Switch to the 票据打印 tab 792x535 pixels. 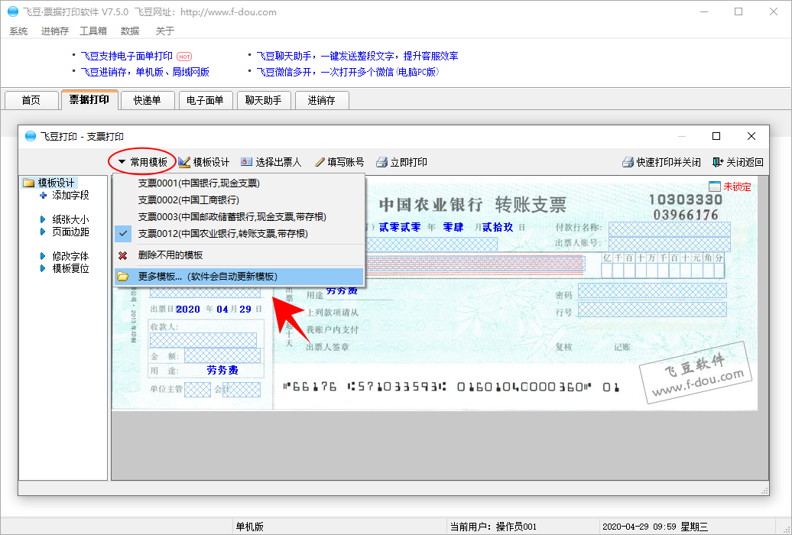pos(89,99)
